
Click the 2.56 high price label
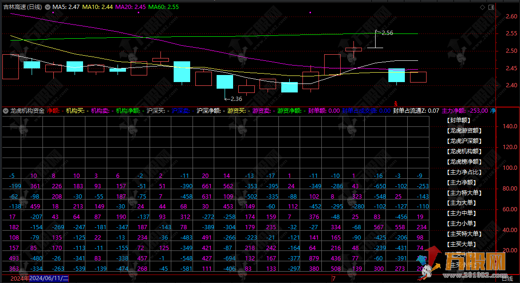click(387, 33)
